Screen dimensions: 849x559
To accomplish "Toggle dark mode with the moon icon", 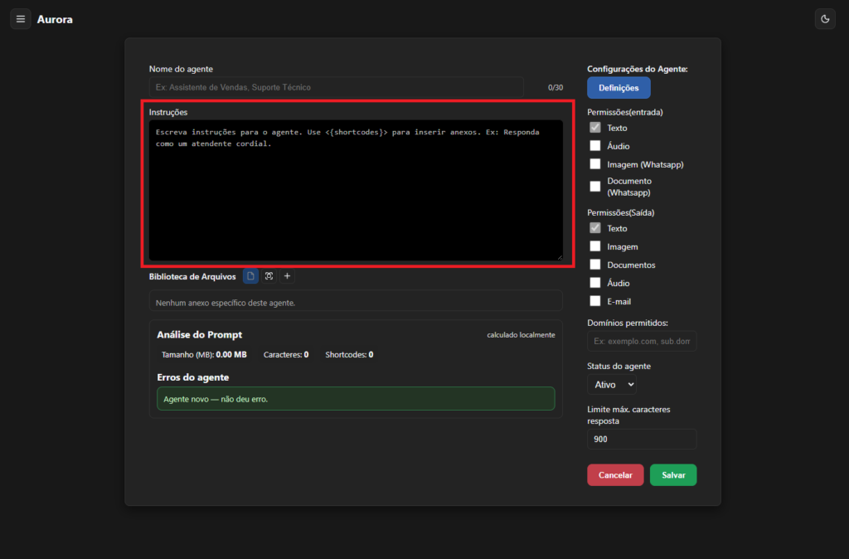I will [x=824, y=19].
